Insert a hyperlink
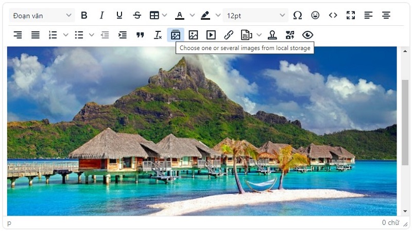 point(229,35)
